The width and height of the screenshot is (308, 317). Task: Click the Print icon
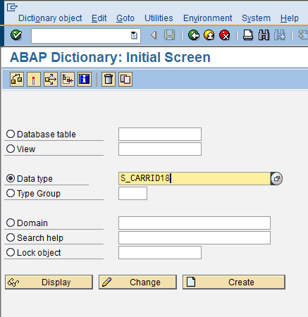(x=248, y=35)
